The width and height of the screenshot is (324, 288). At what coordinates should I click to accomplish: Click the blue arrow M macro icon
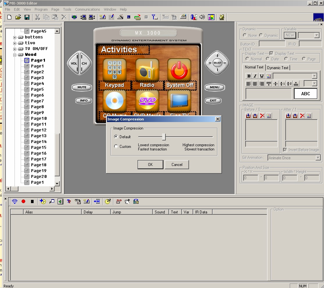pyautogui.click(x=97, y=201)
